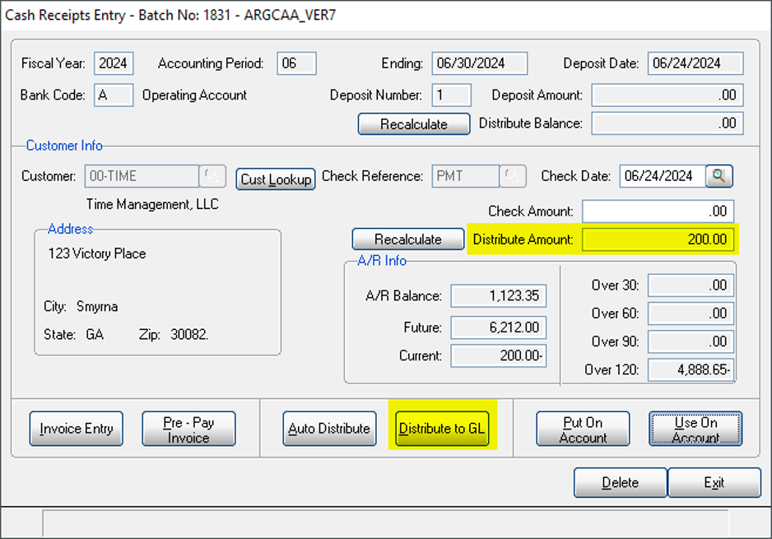Exit the Cash Receipts Entry window
Image resolution: width=772 pixels, height=539 pixels.
714,482
